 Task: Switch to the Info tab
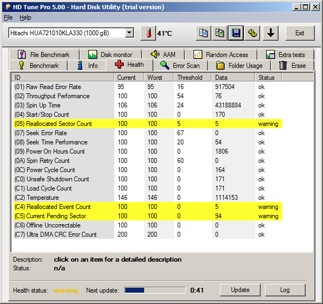click(87, 66)
